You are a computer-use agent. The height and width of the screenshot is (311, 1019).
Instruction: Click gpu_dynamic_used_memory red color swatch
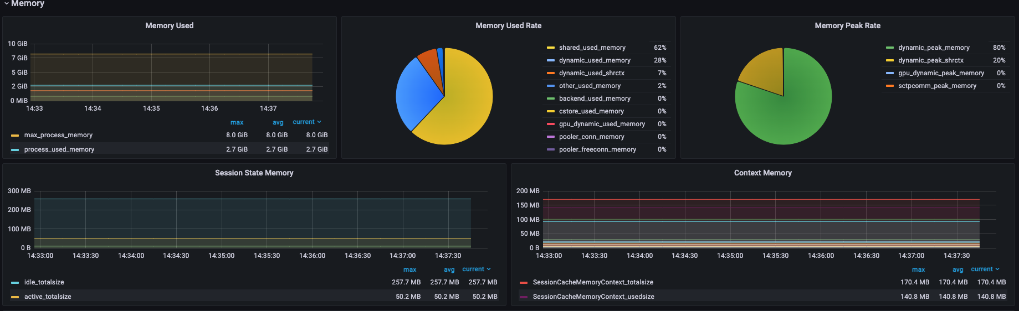[551, 124]
